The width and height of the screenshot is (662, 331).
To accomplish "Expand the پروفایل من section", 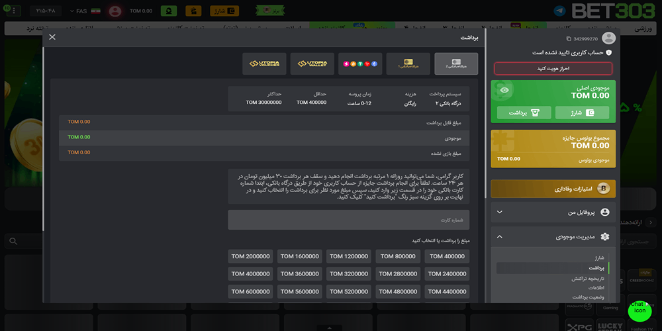I will (x=499, y=212).
